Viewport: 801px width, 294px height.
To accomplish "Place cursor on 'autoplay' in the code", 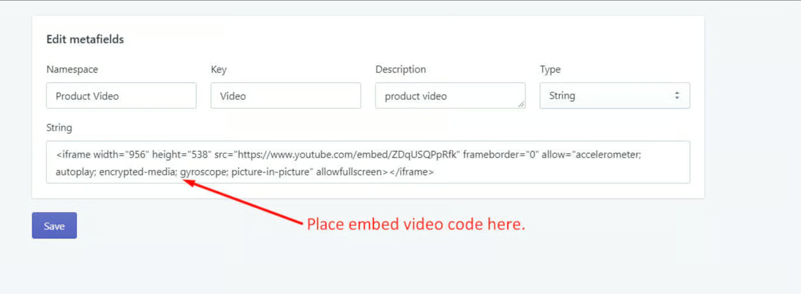I will (75, 173).
